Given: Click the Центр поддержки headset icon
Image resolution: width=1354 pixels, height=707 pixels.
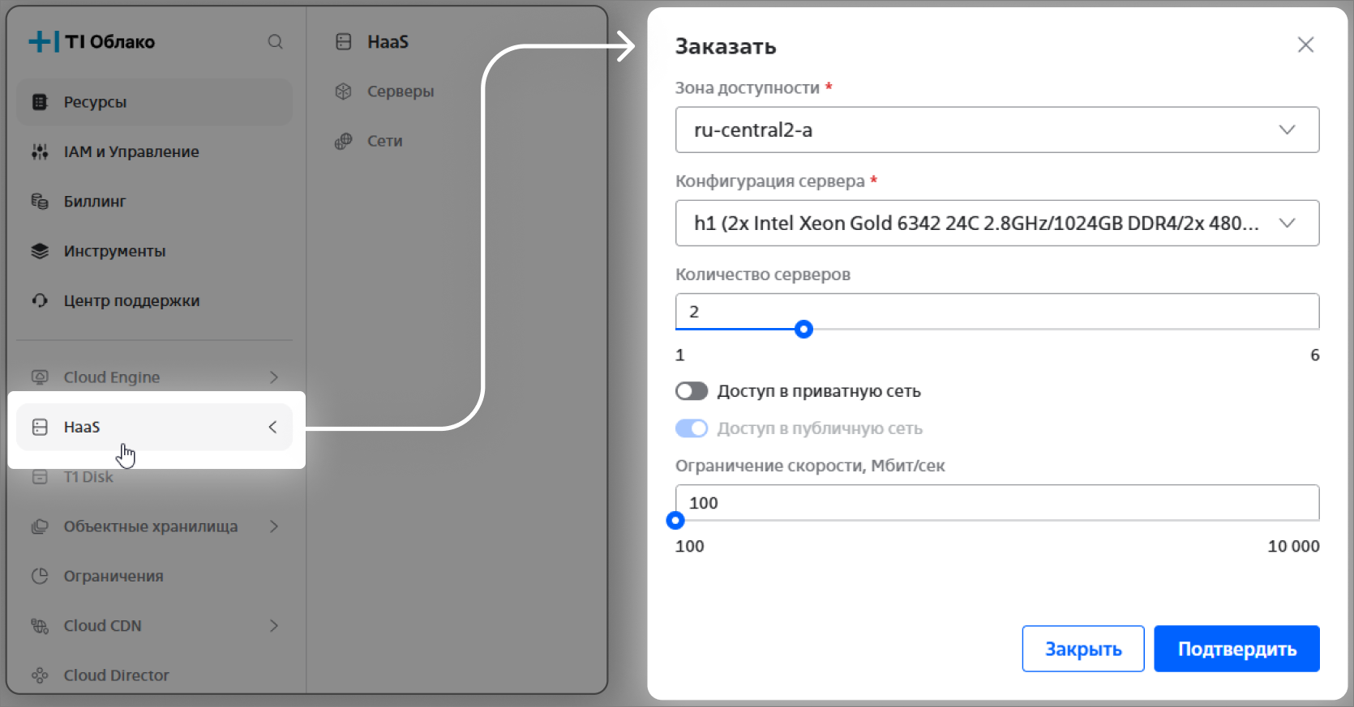Looking at the screenshot, I should [40, 300].
